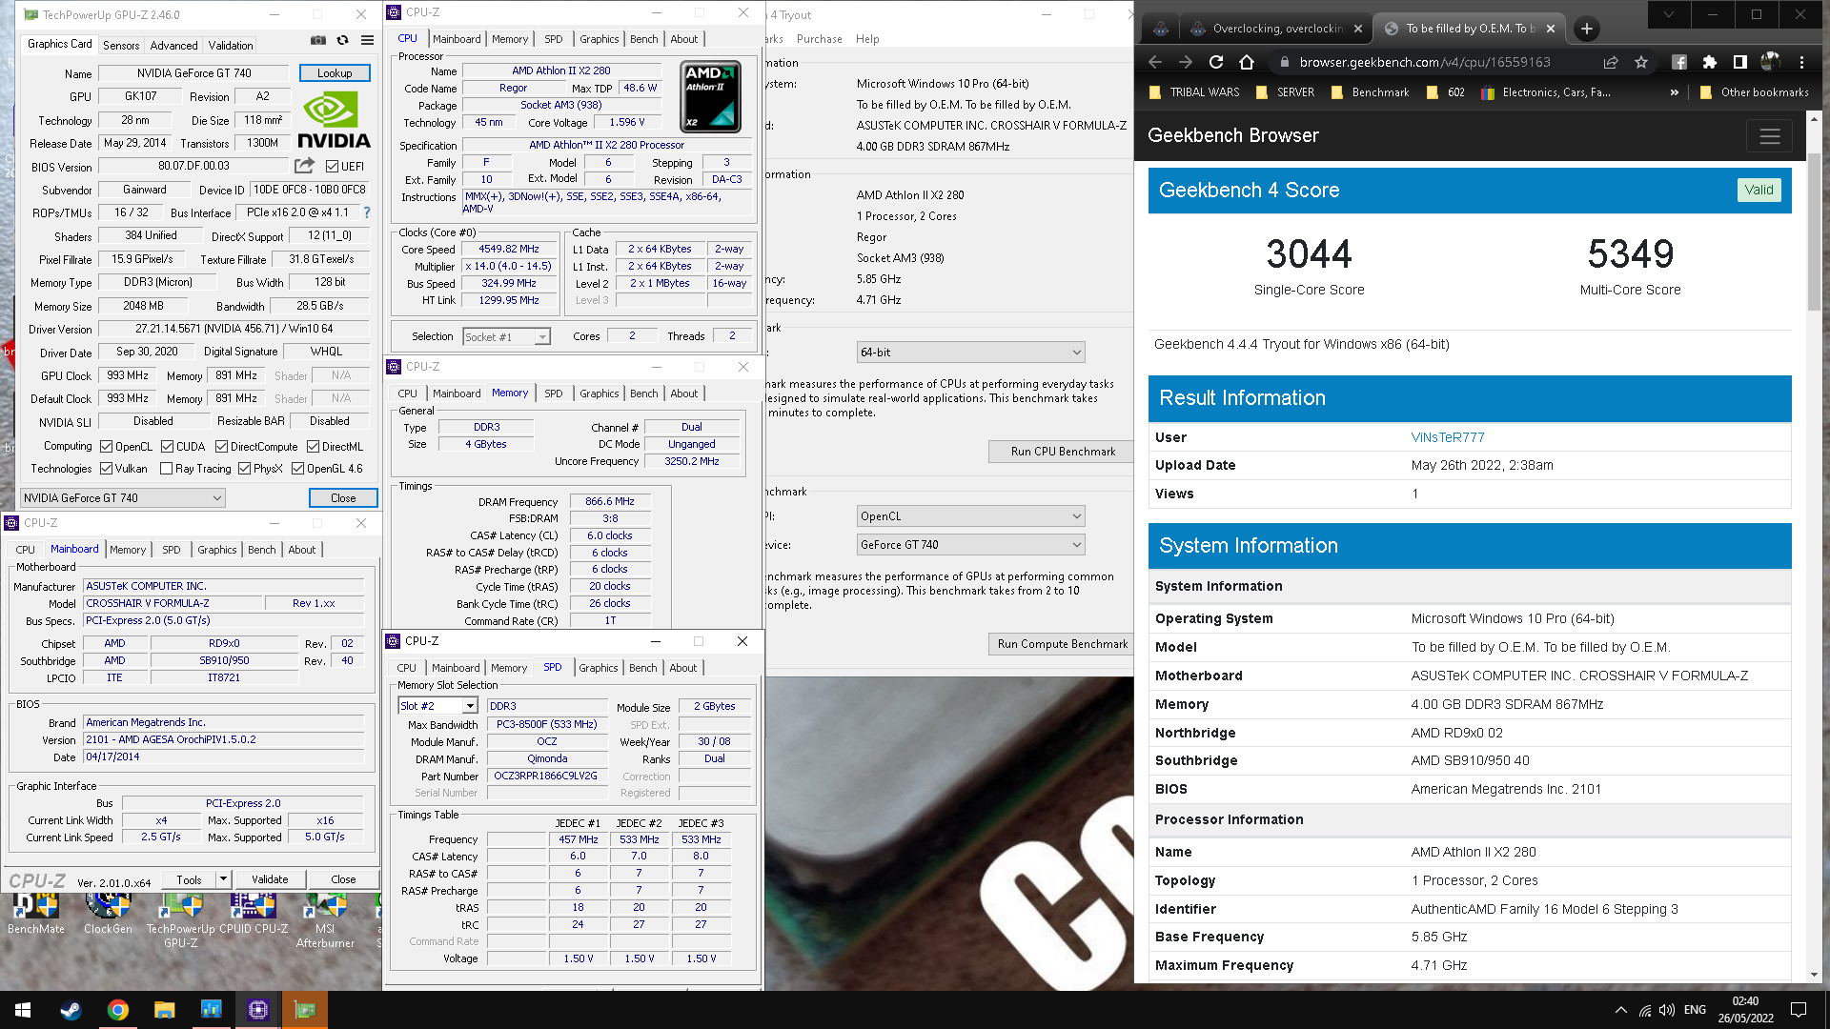Image resolution: width=1830 pixels, height=1029 pixels.
Task: Open the Socket #1 selection dropdown in CPU-Z
Action: pyautogui.click(x=507, y=337)
